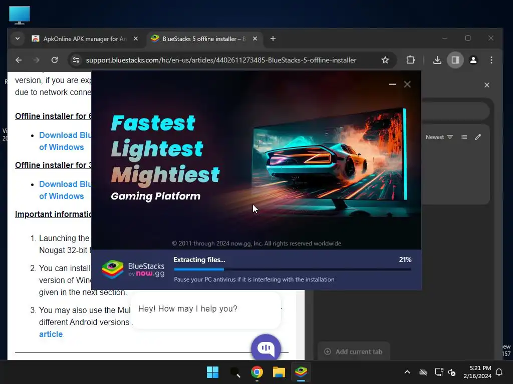
Task: Bookmark this page with the star icon
Action: pyautogui.click(x=385, y=60)
